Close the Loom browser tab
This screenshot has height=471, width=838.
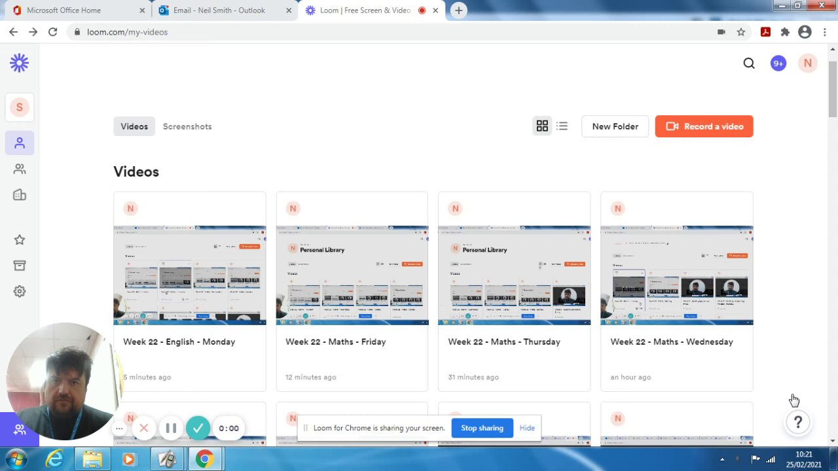pyautogui.click(x=435, y=10)
